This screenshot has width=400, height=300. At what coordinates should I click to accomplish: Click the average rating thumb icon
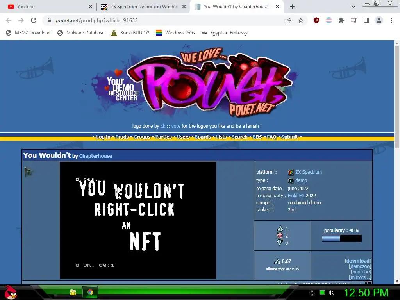click(x=277, y=261)
